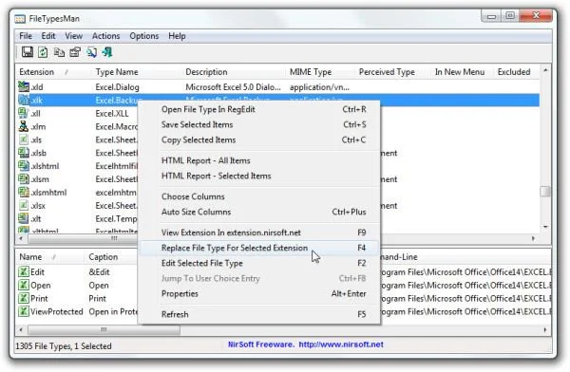Click the FileTypesMan title bar app icon
Screen dimensions: 570x372
click(x=20, y=19)
